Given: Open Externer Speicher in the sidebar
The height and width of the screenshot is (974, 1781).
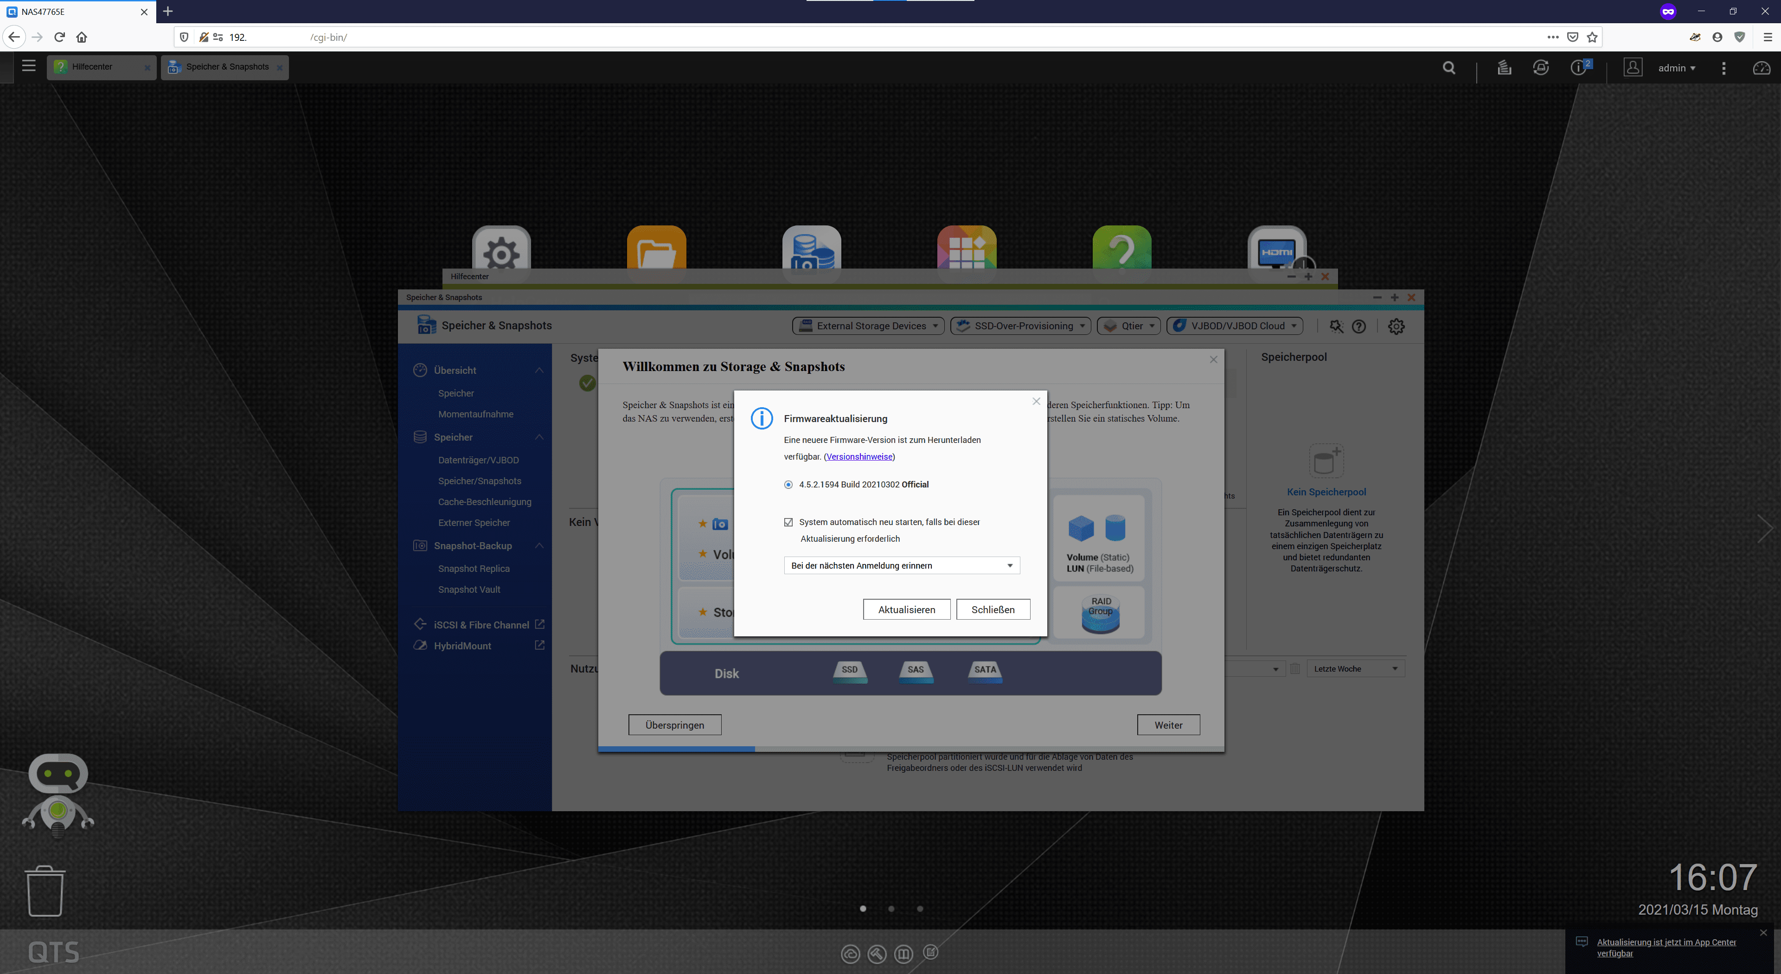Looking at the screenshot, I should tap(474, 523).
